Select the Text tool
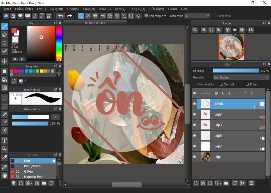The image size is (271, 193). 4,140
